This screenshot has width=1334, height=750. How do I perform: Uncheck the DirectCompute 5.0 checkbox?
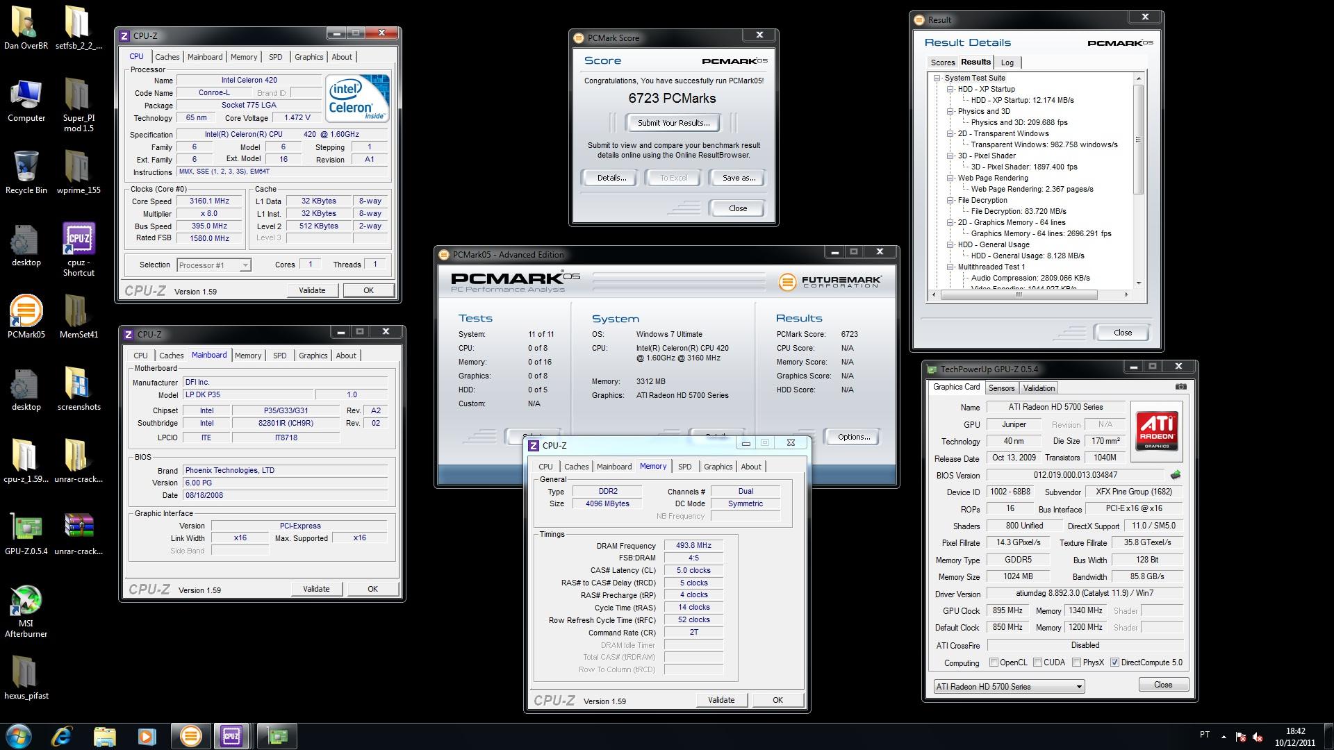[x=1114, y=662]
